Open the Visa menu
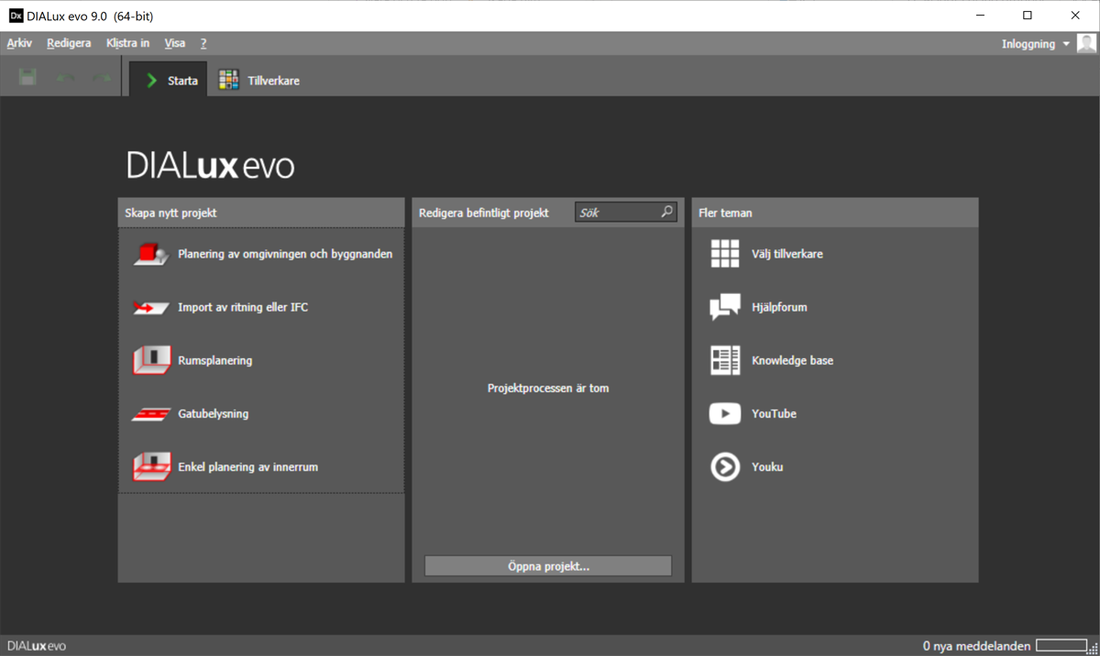 174,43
